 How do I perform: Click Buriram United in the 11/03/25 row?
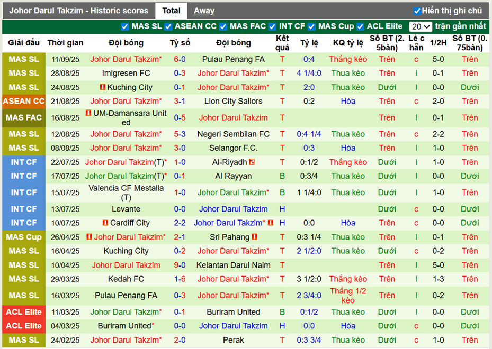(233, 311)
